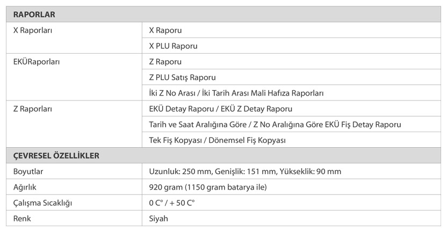Click the Uzunluk 250 mm dimensions text
The width and height of the screenshot is (447, 231).
click(x=245, y=171)
